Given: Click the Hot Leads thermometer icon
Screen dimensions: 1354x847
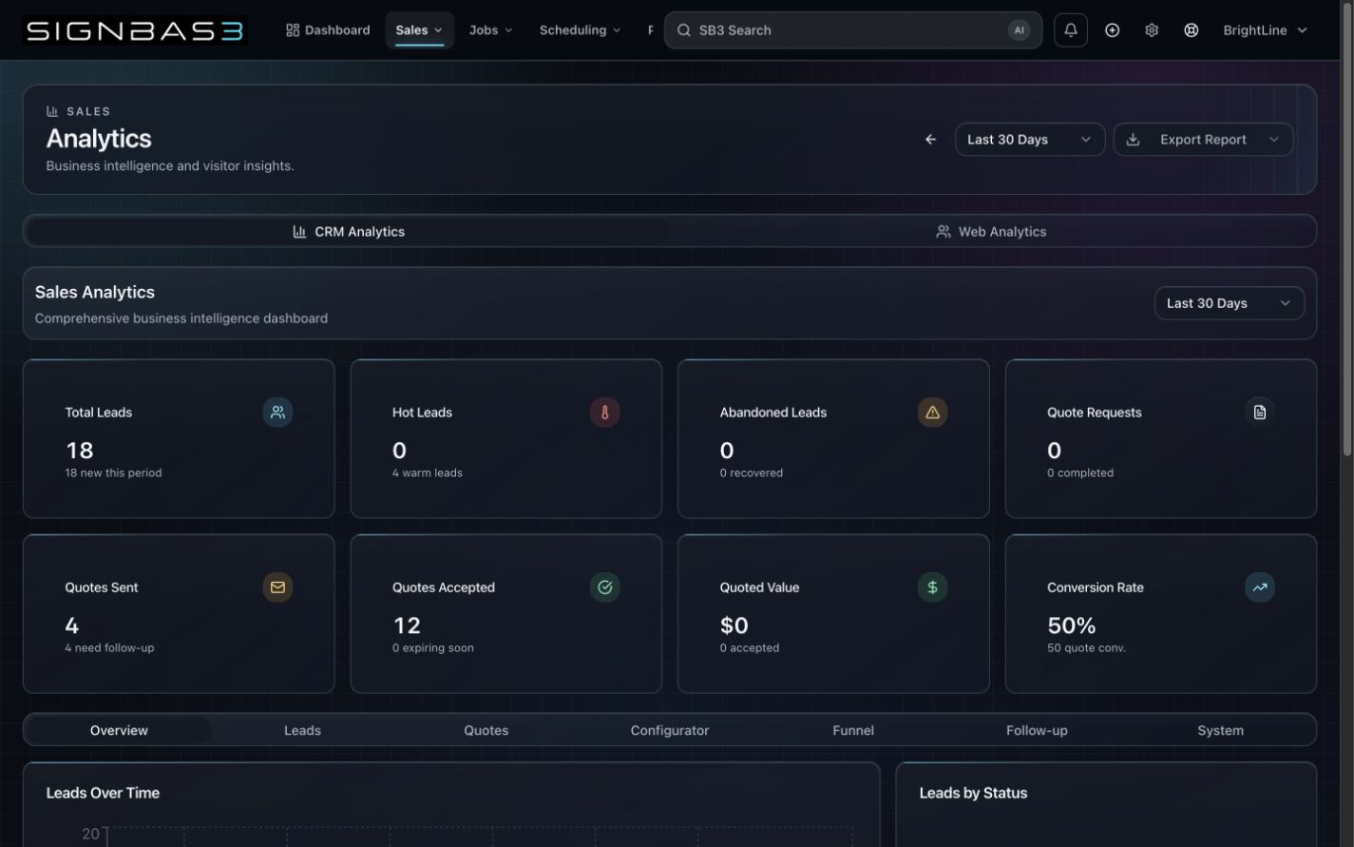Looking at the screenshot, I should pyautogui.click(x=604, y=413).
